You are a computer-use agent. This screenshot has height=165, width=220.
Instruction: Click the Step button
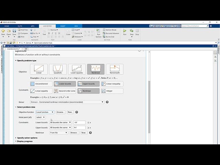(x=132, y=33)
